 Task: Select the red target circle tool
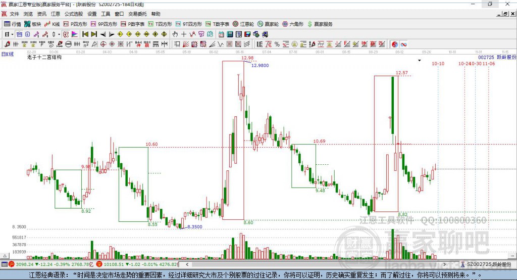pos(103,44)
